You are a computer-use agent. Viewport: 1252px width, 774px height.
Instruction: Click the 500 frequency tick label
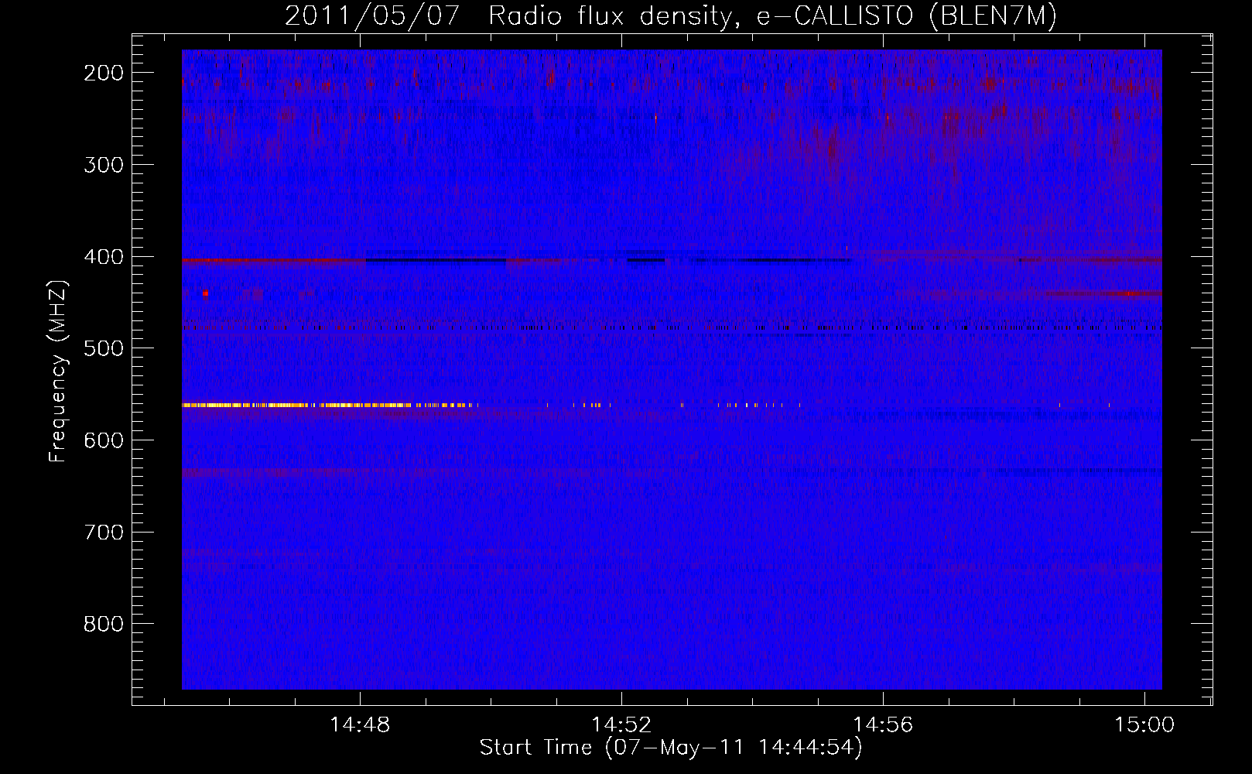(104, 348)
